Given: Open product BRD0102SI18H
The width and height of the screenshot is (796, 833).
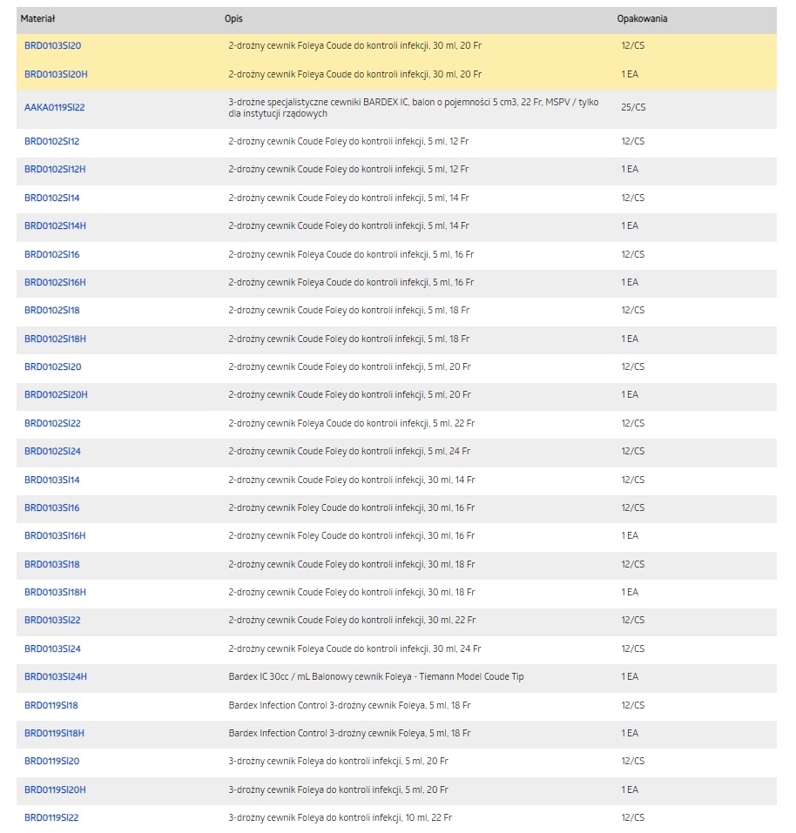Looking at the screenshot, I should 55,339.
